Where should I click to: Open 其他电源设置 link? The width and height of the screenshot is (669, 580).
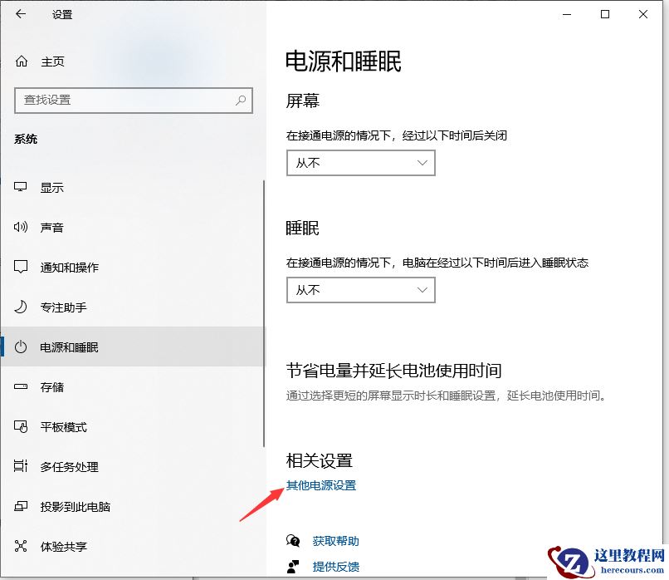point(321,485)
